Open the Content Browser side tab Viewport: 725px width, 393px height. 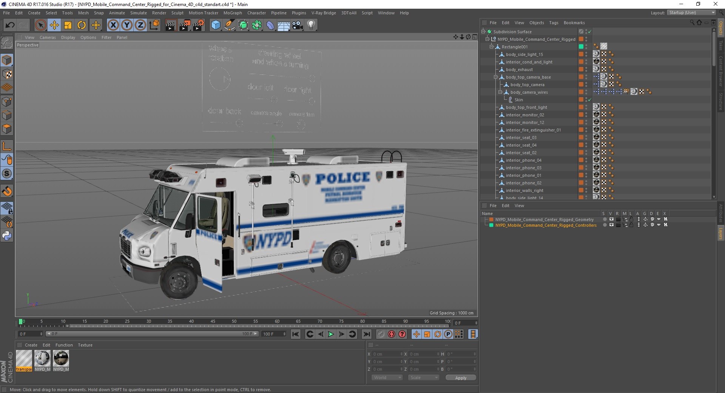tap(720, 71)
